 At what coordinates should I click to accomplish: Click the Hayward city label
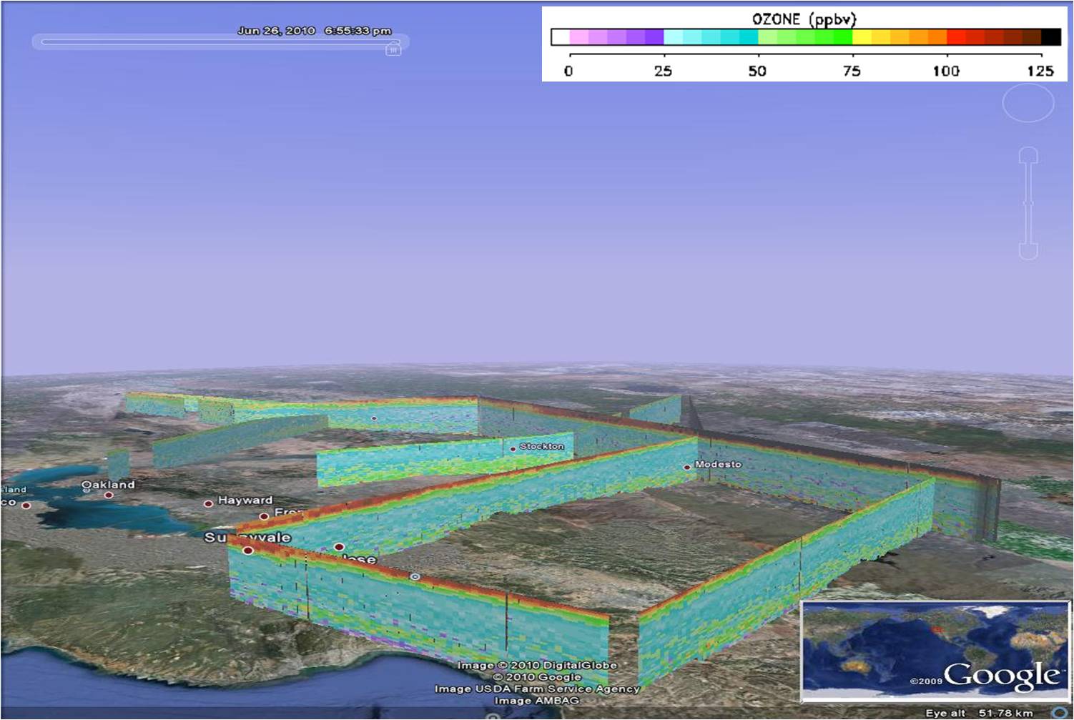(x=245, y=500)
